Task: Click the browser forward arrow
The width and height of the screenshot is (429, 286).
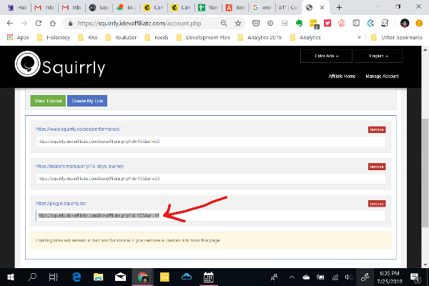Action: coord(24,24)
